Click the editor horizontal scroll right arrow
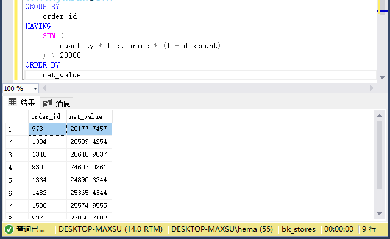Viewport: 390px width, 239px height. (372, 88)
